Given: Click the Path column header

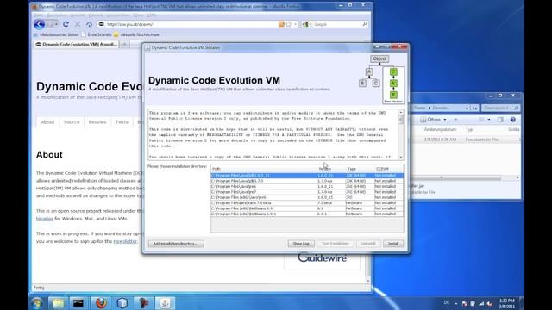Looking at the screenshot, I should point(264,169).
